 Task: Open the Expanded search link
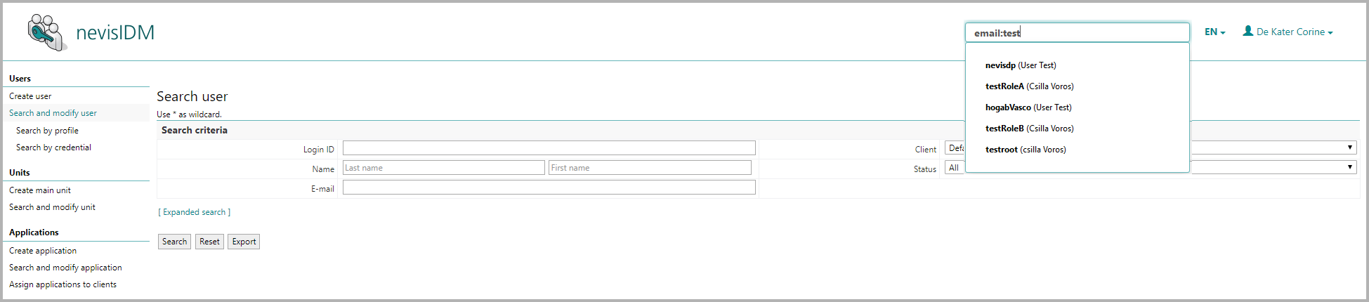[195, 212]
